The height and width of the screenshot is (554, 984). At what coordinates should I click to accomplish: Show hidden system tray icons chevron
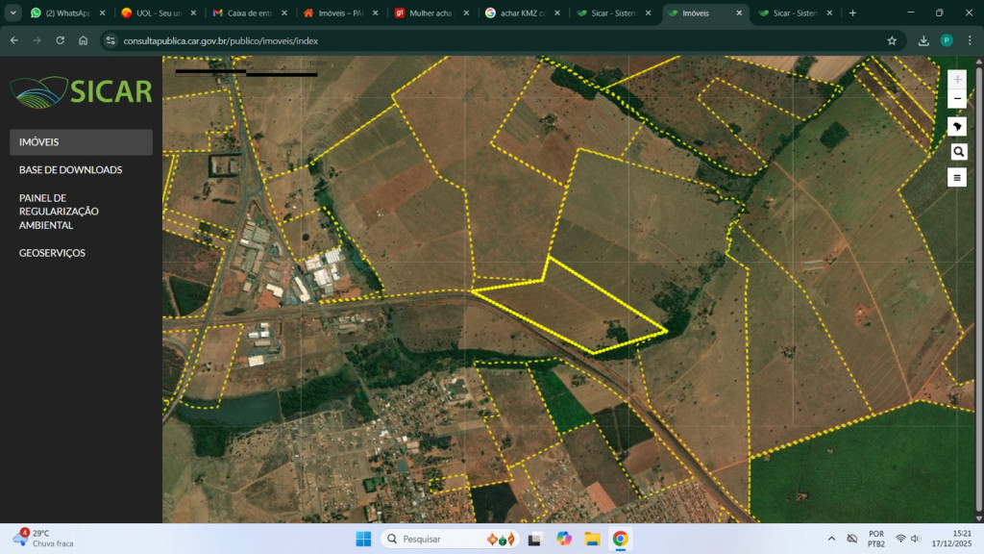831,538
